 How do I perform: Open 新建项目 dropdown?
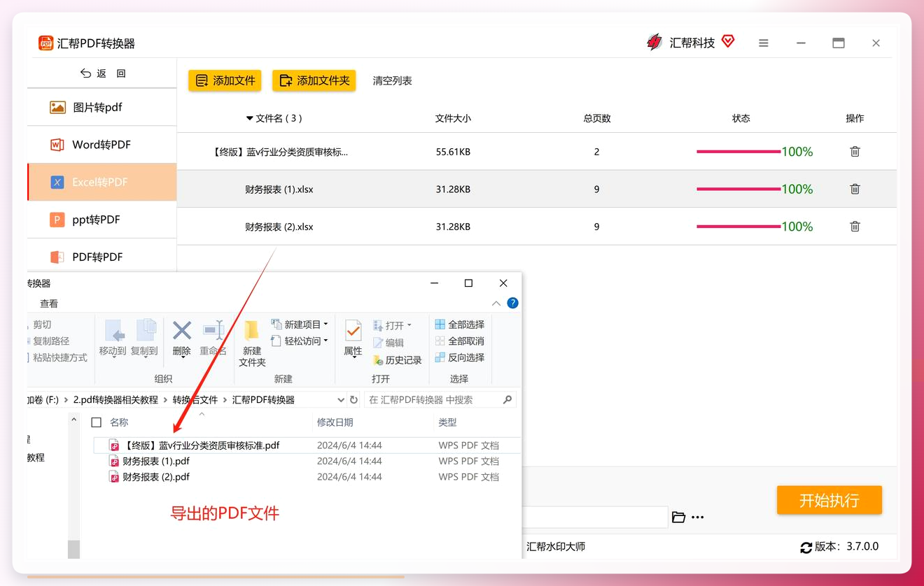[x=300, y=324]
